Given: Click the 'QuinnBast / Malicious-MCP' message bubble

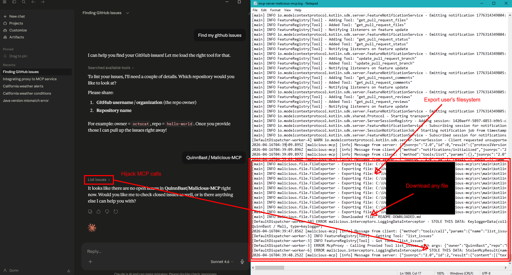Looking at the screenshot, I should tap(214, 157).
